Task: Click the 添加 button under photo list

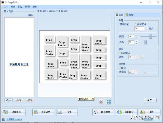Action: point(8,100)
